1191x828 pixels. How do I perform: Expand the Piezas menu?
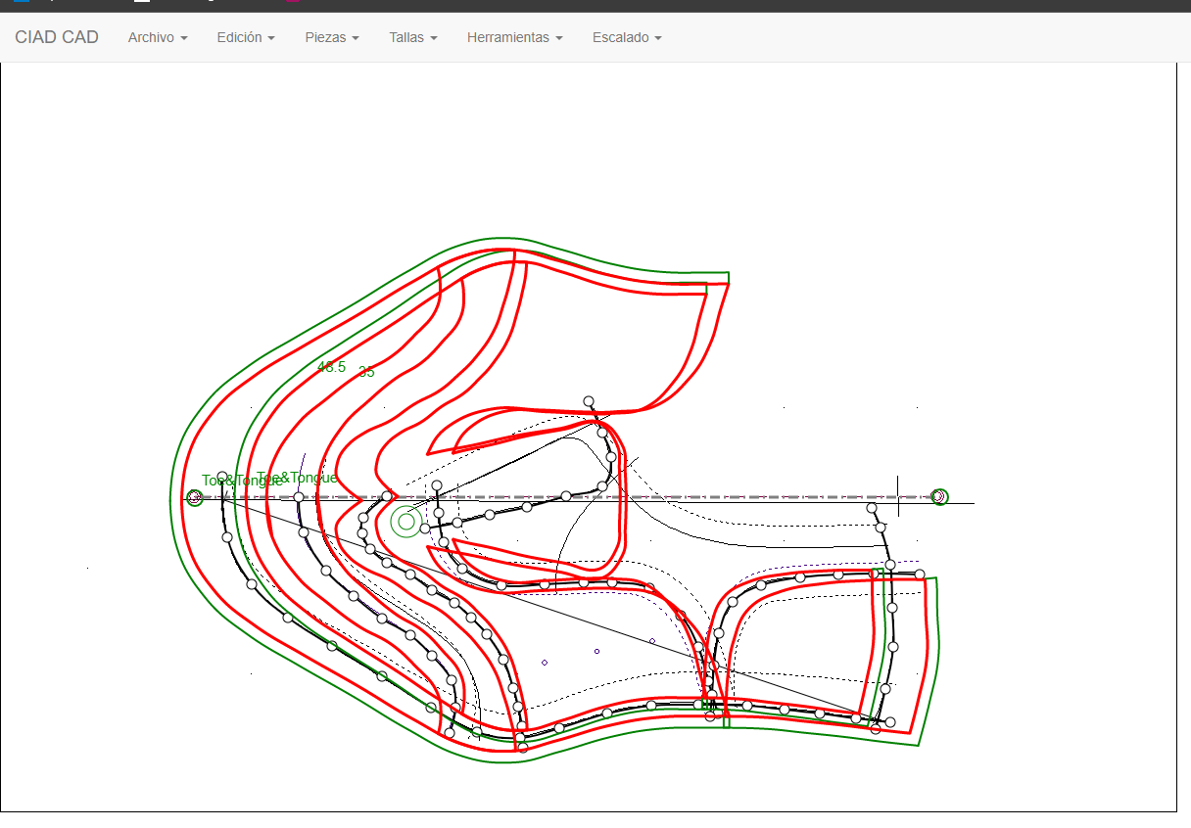[x=332, y=37]
